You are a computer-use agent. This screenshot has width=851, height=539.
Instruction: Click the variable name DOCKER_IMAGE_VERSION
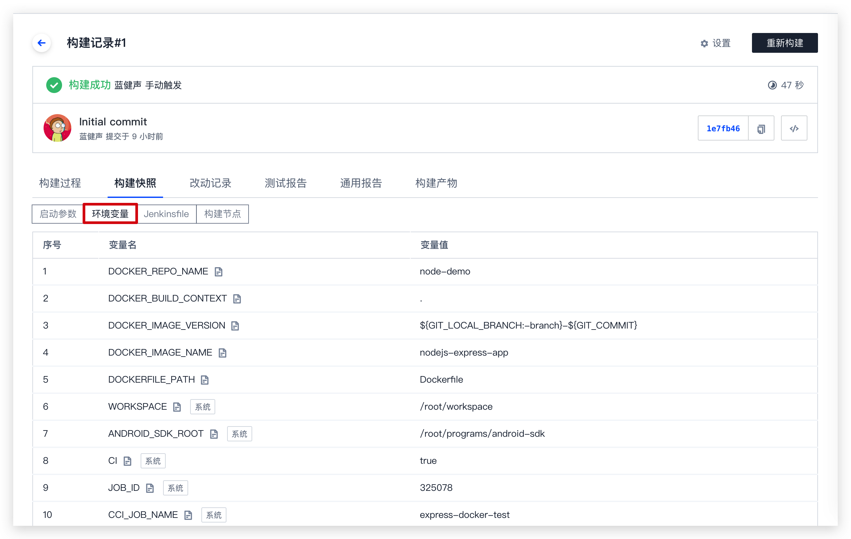[x=167, y=326]
